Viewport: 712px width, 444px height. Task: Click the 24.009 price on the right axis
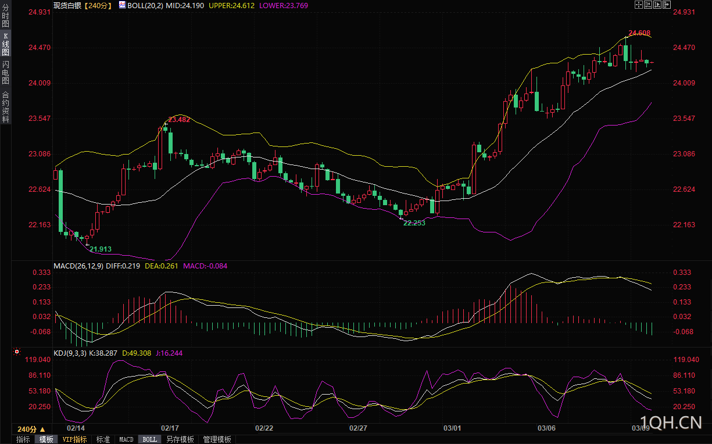(x=684, y=83)
